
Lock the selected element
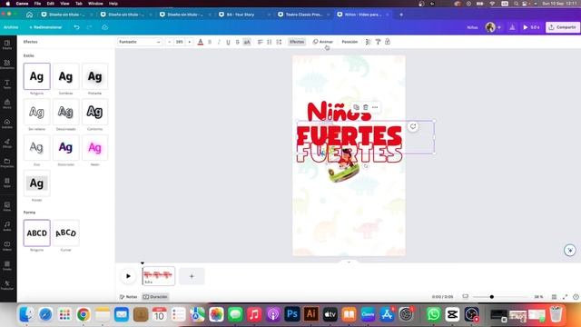[x=388, y=42]
